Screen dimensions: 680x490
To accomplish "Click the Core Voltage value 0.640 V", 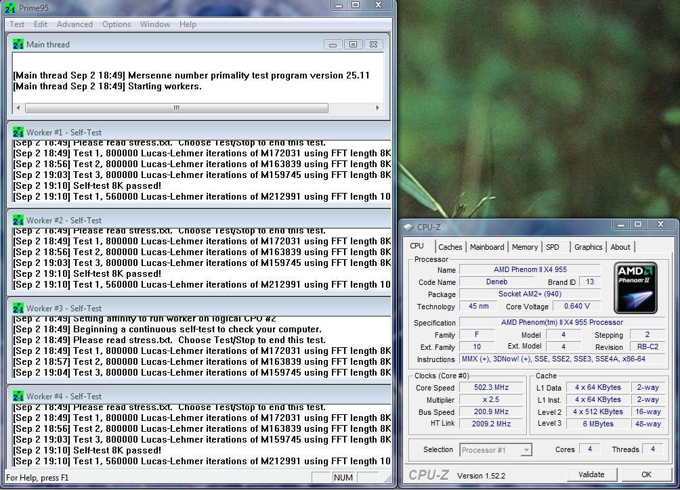I will pyautogui.click(x=577, y=307).
